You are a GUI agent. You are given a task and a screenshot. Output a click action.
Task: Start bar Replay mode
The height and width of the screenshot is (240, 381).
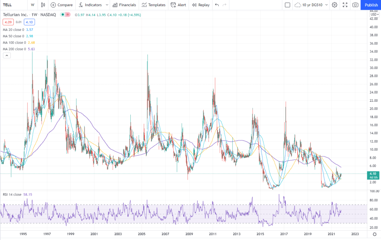coord(200,5)
